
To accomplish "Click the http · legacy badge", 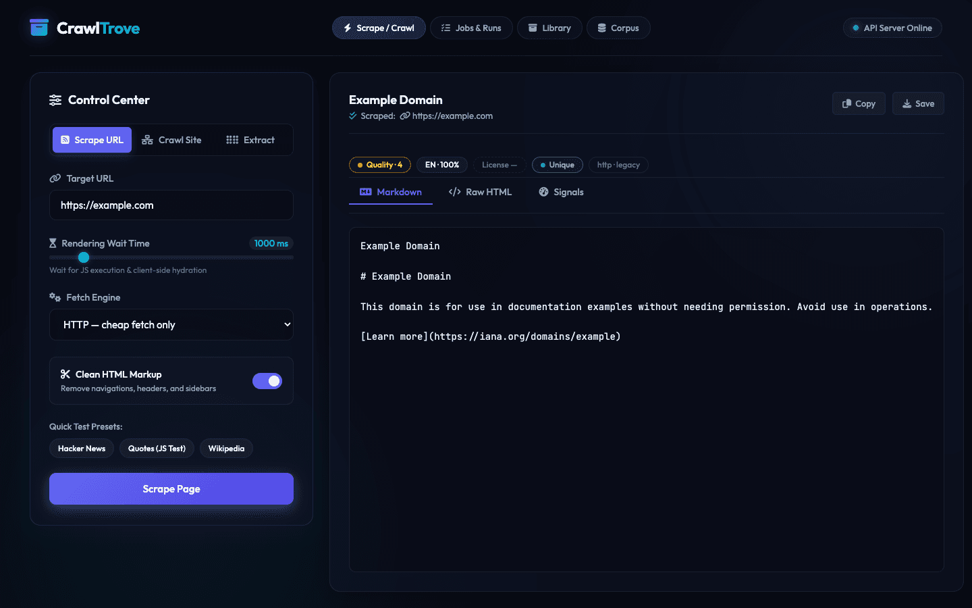I will [x=618, y=165].
